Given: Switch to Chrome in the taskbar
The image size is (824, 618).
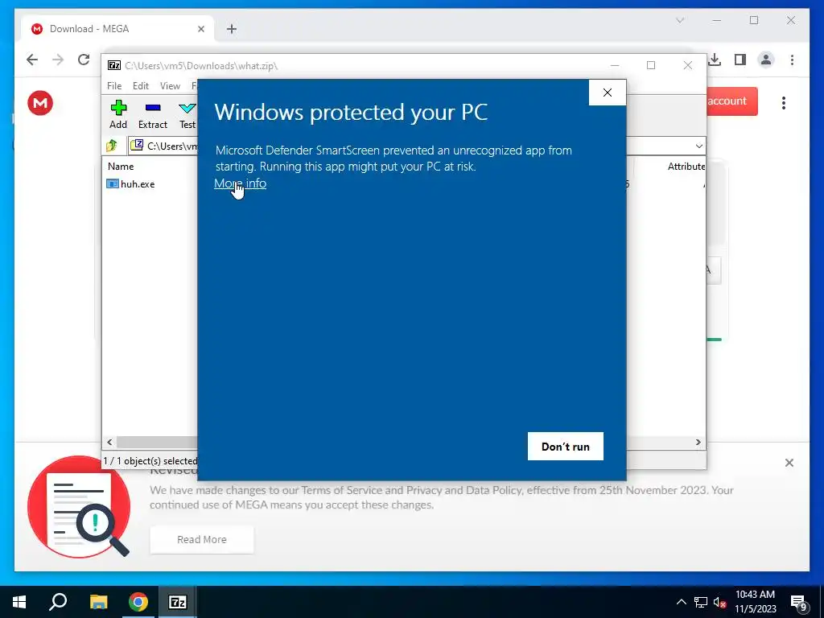Looking at the screenshot, I should coord(138,602).
